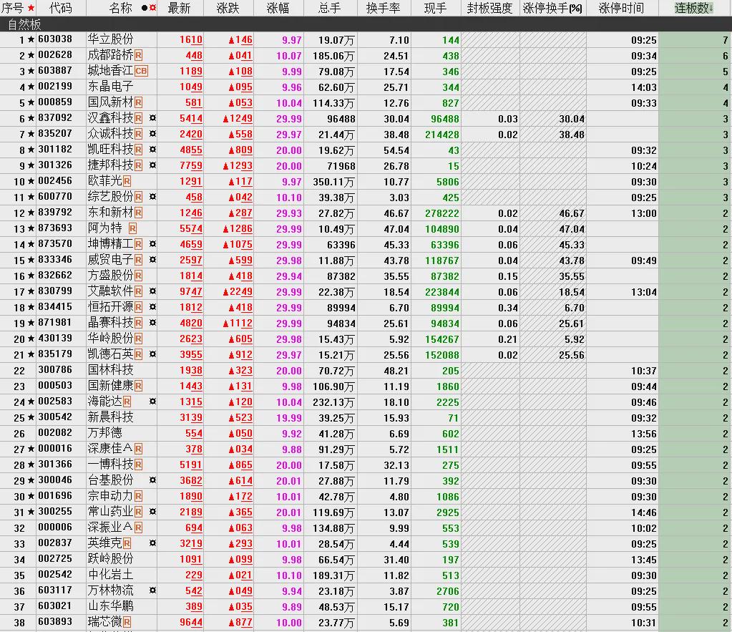Click the sun marker icon in 海能达 row
The height and width of the screenshot is (632, 732).
coord(152,402)
